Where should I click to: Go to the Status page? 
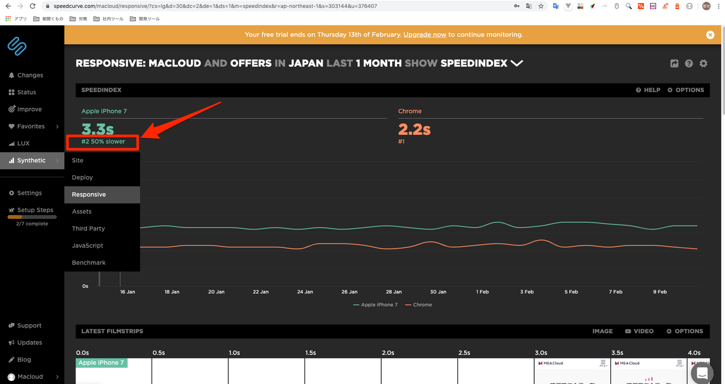tap(22, 93)
